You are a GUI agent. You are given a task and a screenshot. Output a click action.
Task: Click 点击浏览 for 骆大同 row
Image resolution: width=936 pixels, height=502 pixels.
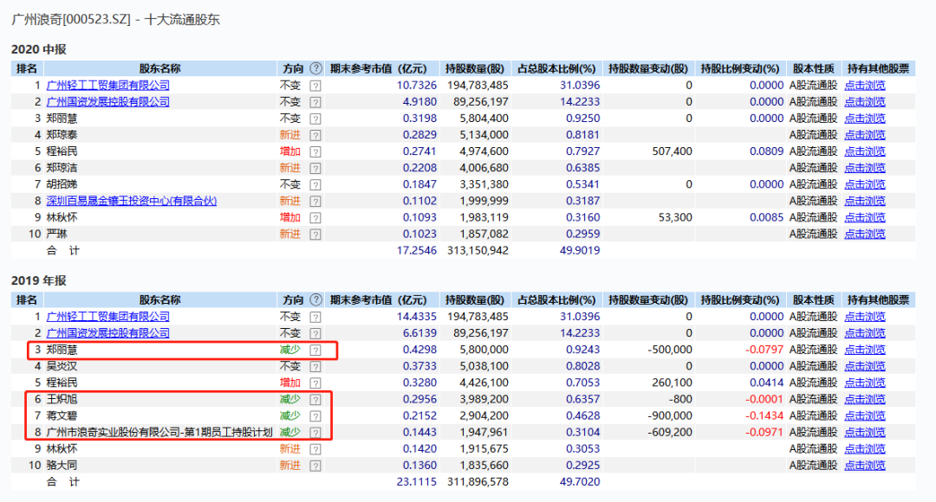[x=865, y=465]
